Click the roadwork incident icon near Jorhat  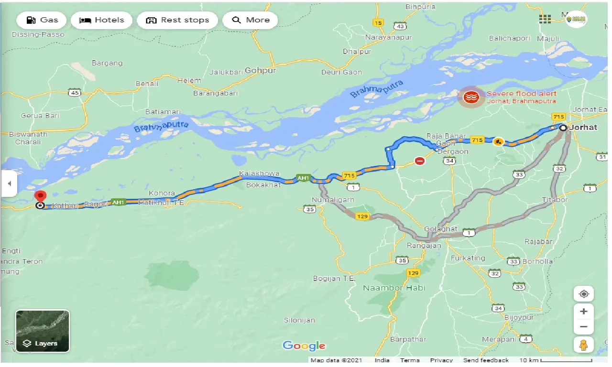coord(498,141)
